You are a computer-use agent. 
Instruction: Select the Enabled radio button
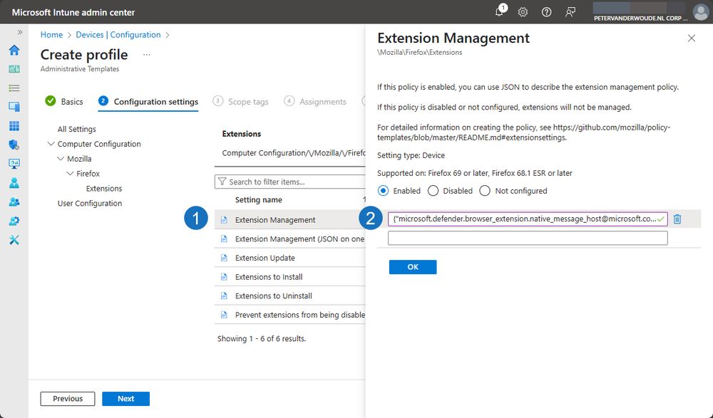(x=384, y=191)
